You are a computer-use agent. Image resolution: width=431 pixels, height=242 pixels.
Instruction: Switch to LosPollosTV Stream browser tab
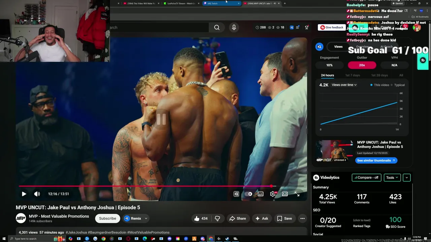(x=182, y=3)
